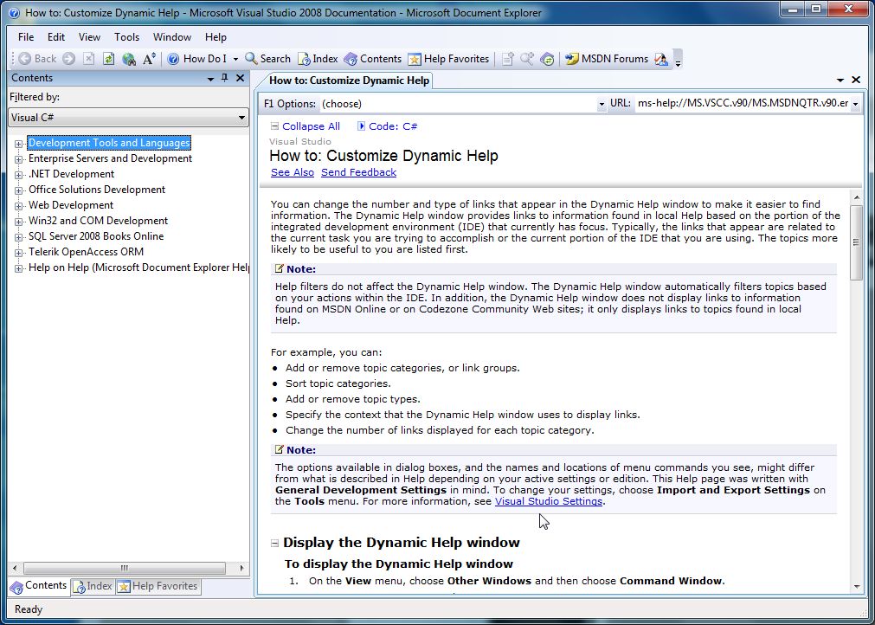
Task: Open Search from the toolbar
Action: (267, 59)
